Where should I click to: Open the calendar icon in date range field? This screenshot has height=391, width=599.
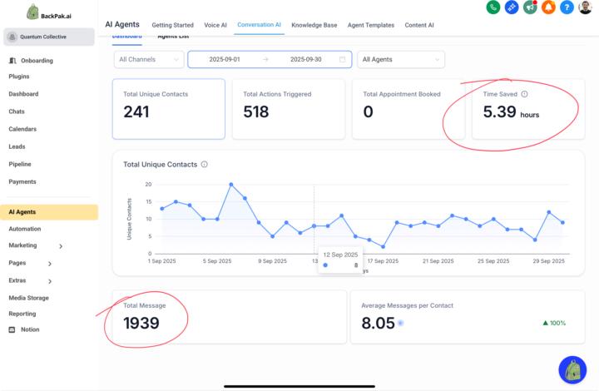(343, 60)
